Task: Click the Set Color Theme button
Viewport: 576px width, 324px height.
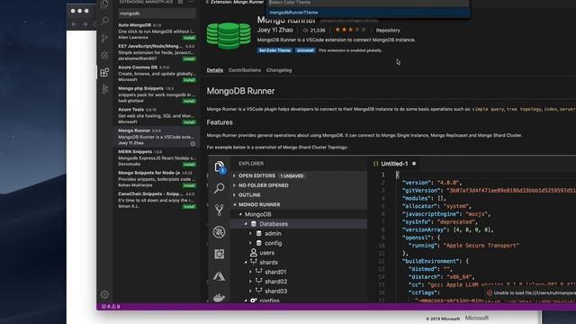Action: click(x=274, y=50)
